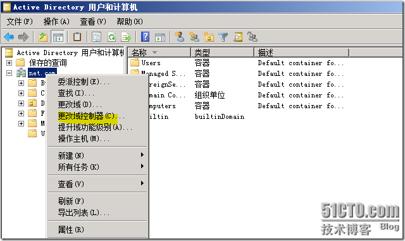Screen dimensions: 405x241
Task: Open the 查看(V) context submenu
Action: (x=97, y=184)
